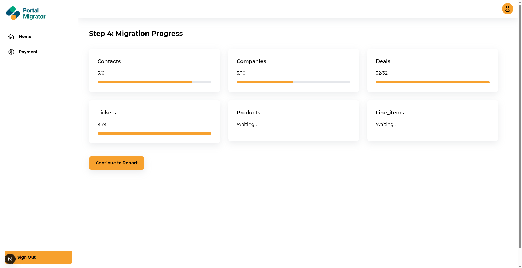Click the Step 4 Migration Progress heading

pos(136,33)
